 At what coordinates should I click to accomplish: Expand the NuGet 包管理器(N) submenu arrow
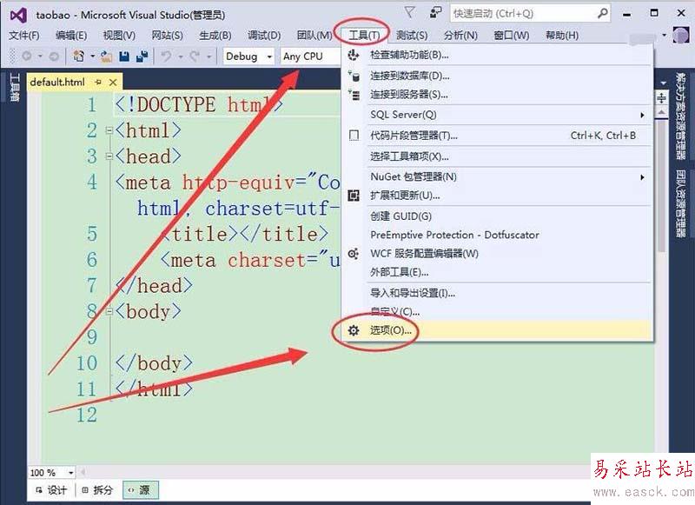(x=642, y=177)
